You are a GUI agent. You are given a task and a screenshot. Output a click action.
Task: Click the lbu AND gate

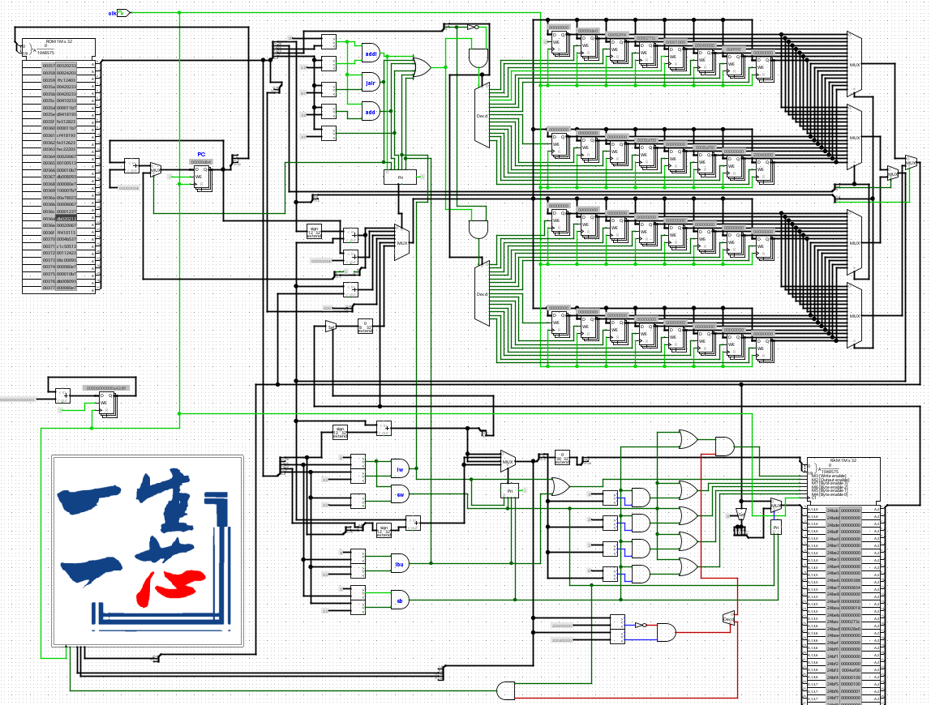pos(400,564)
